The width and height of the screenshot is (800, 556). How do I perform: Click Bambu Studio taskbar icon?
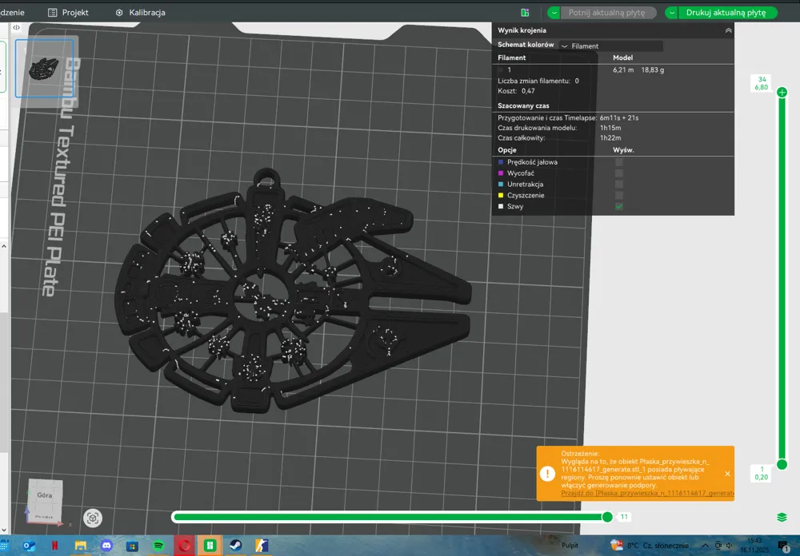coord(210,546)
